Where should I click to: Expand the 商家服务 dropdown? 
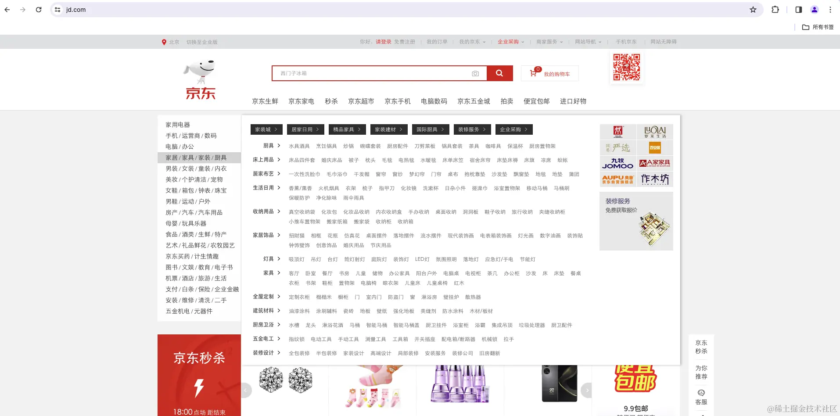click(x=549, y=42)
